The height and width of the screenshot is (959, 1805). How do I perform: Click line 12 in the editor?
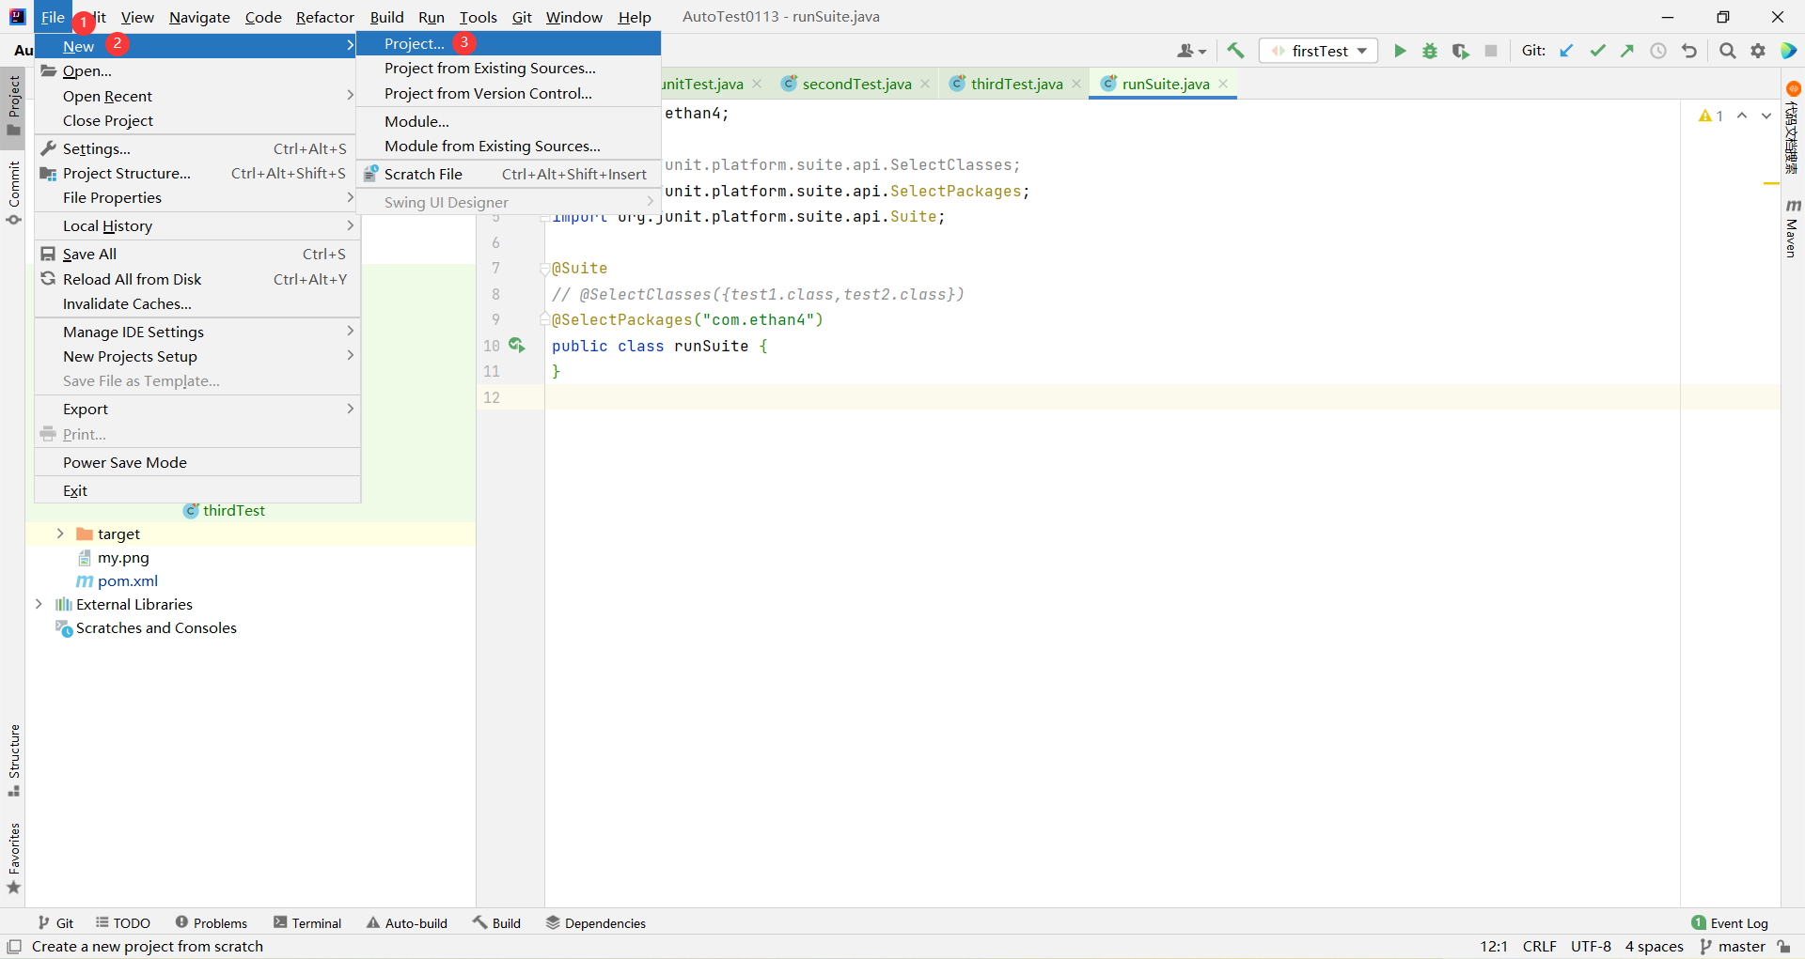[x=1162, y=397]
